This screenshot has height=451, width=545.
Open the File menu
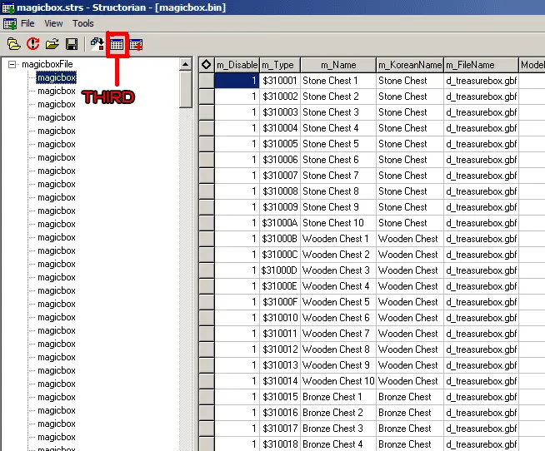pos(27,23)
